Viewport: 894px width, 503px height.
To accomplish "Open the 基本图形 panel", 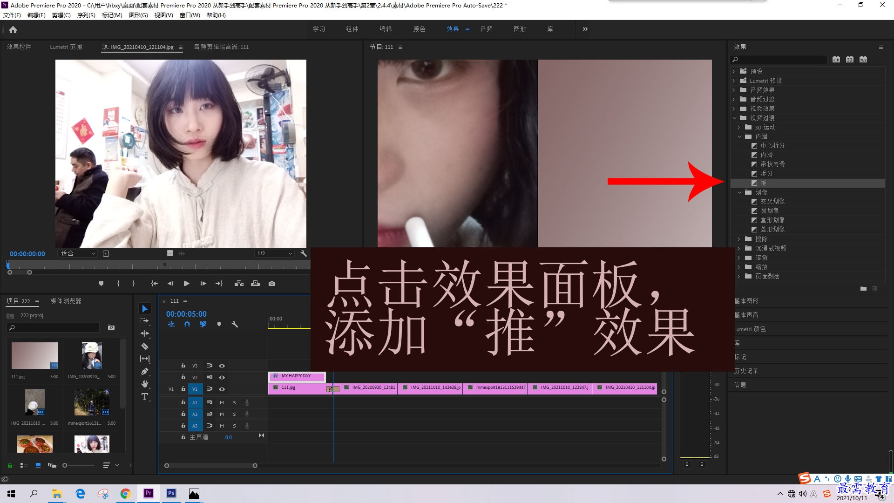I will click(746, 301).
